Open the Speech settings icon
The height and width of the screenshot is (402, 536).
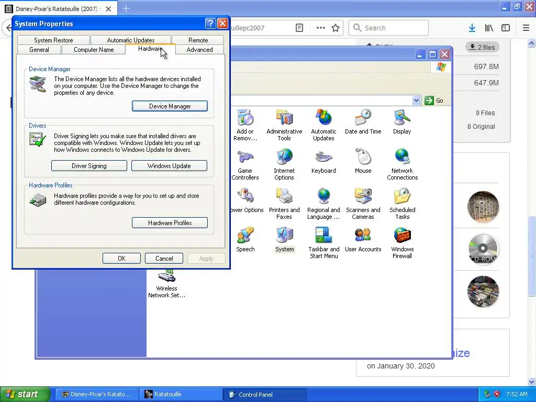tap(245, 239)
